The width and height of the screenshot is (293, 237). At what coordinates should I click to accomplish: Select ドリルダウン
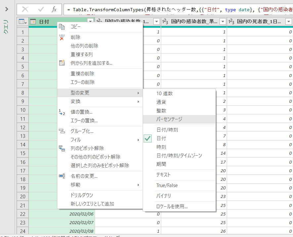[x=82, y=195]
